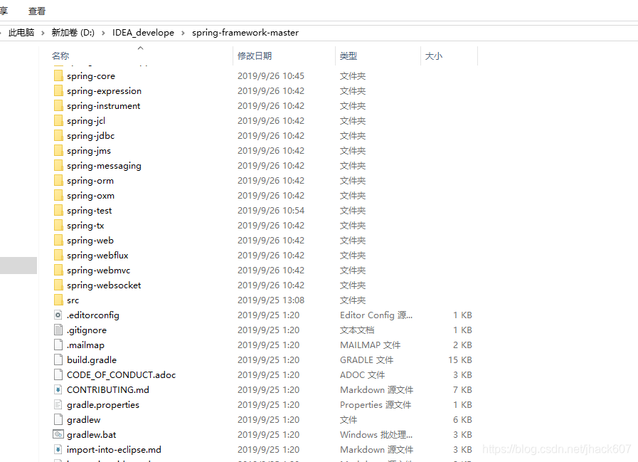Click 新加卷 (D:) breadcrumb
This screenshot has width=638, height=462.
tap(73, 33)
